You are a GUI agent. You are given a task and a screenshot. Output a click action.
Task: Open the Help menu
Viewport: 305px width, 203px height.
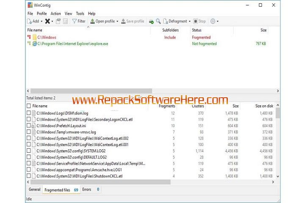coord(91,14)
